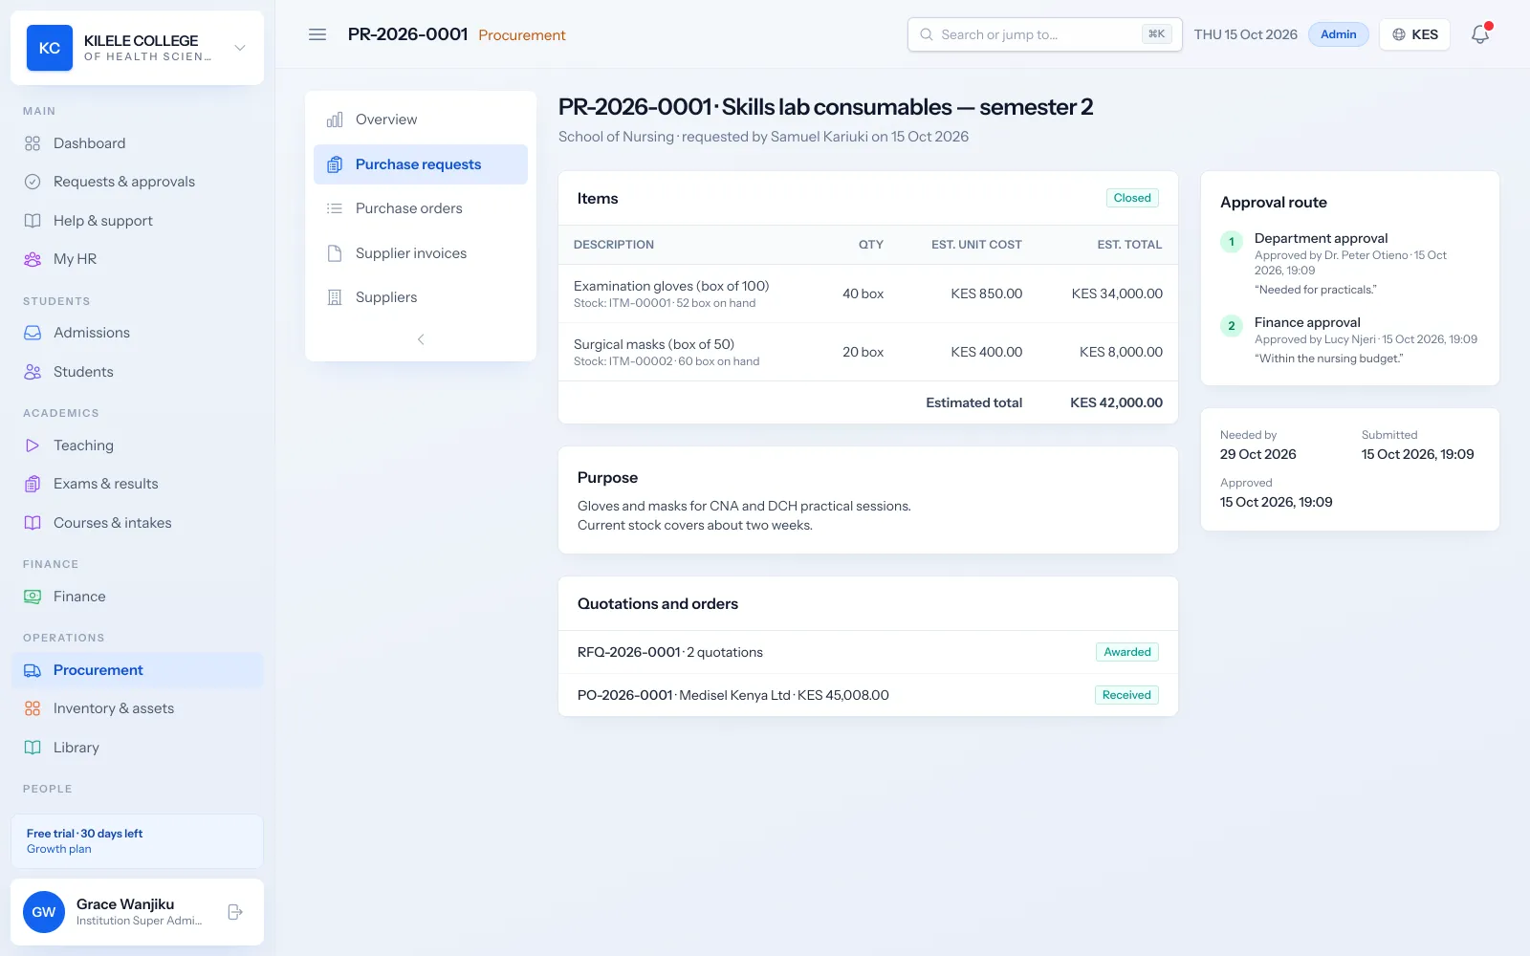This screenshot has width=1530, height=956.
Task: Click the Awarded status badge
Action: (x=1127, y=652)
